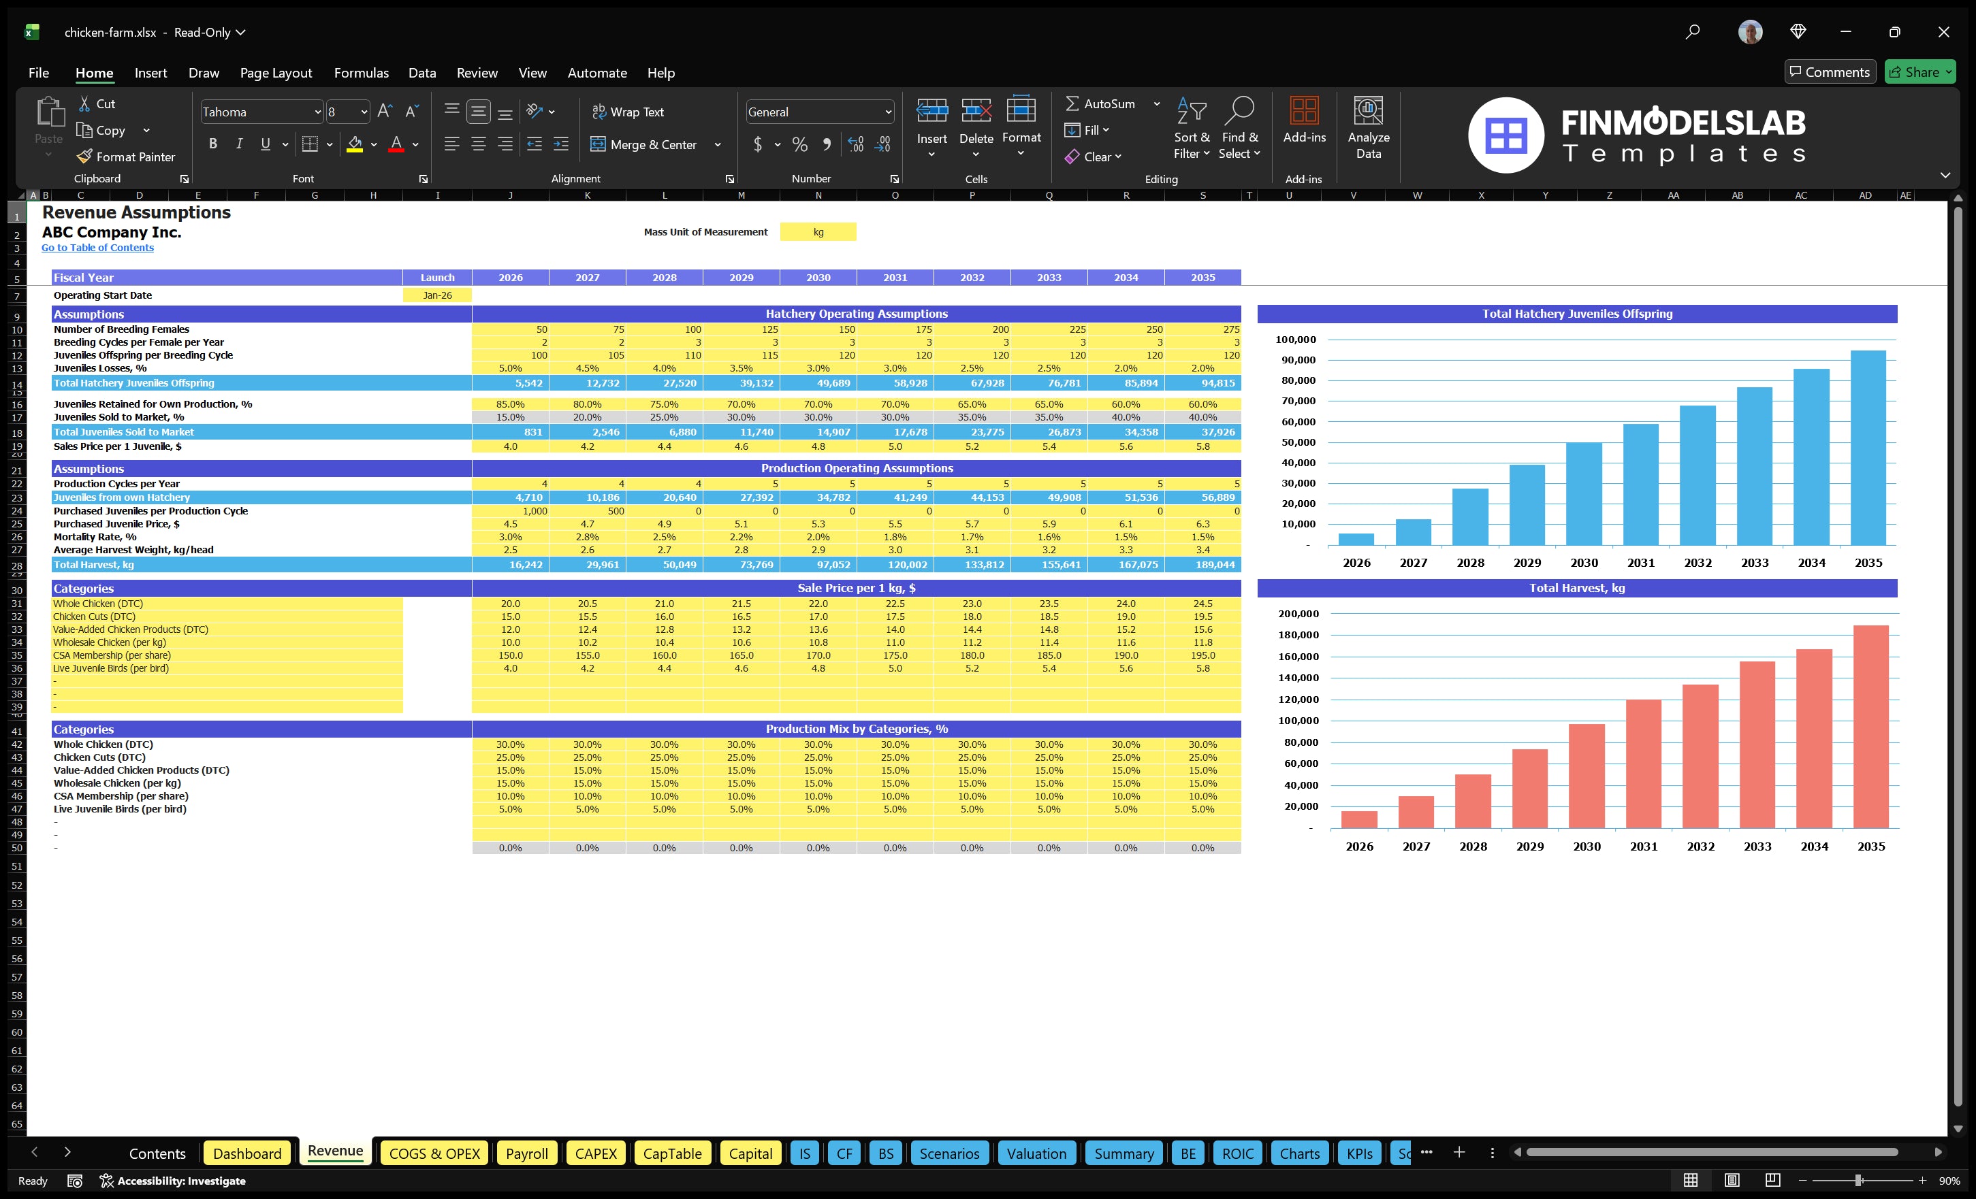Expand Merge & Center options arrow
The width and height of the screenshot is (1976, 1199).
(x=718, y=145)
